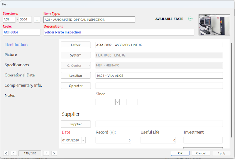
Task: Go to the first record
Action: click(x=6, y=153)
